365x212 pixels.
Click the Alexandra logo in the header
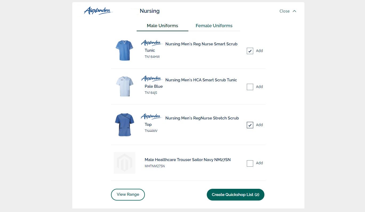tap(98, 11)
